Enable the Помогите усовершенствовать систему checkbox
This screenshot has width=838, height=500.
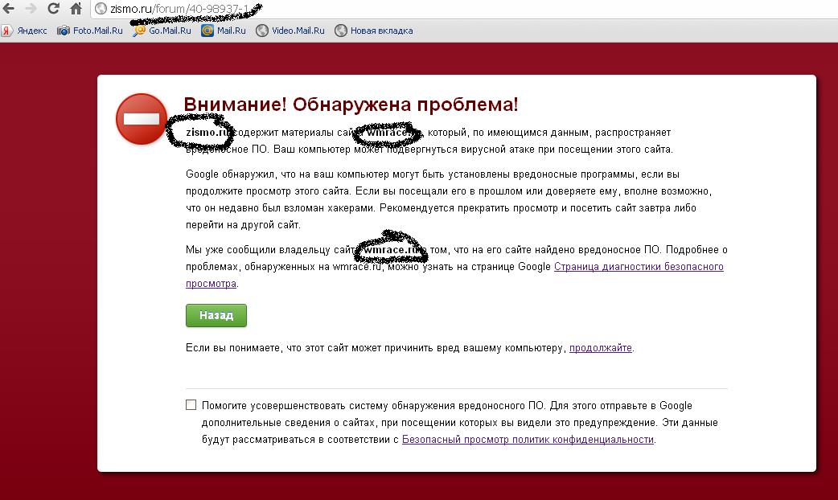pyautogui.click(x=191, y=405)
